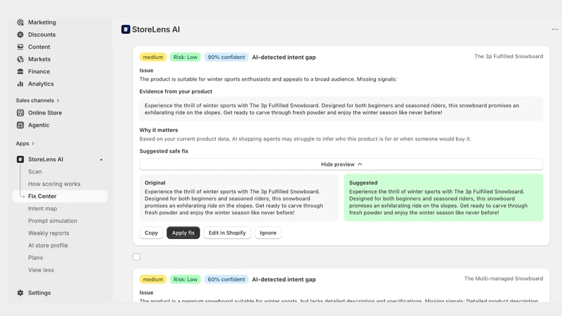
Task: Open the Agentic channel icon
Action: click(20, 125)
